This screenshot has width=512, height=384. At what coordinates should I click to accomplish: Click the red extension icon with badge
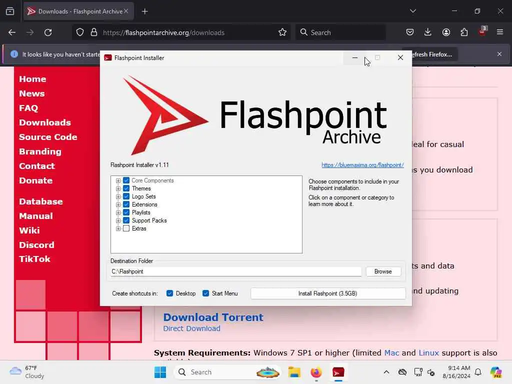[482, 31]
